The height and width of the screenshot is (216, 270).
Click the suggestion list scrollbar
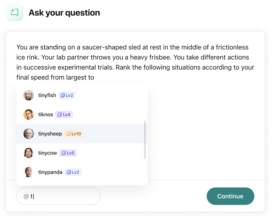tap(145, 140)
